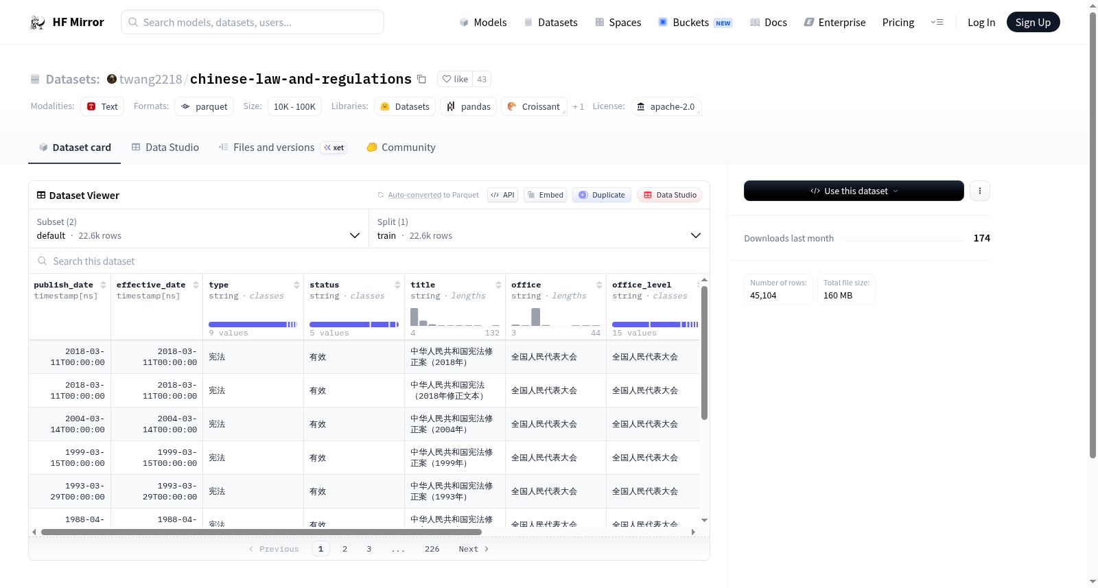
Task: Click the Embed button
Action: 545,195
